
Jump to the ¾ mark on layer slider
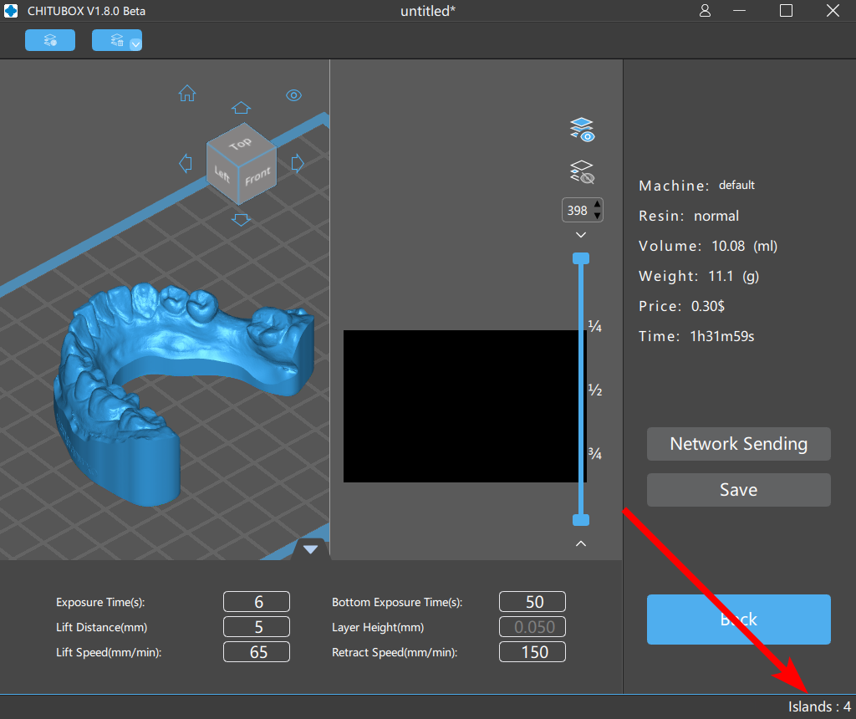595,454
